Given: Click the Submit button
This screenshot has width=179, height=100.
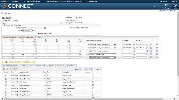Looking at the screenshot, I should (x=27, y=62).
